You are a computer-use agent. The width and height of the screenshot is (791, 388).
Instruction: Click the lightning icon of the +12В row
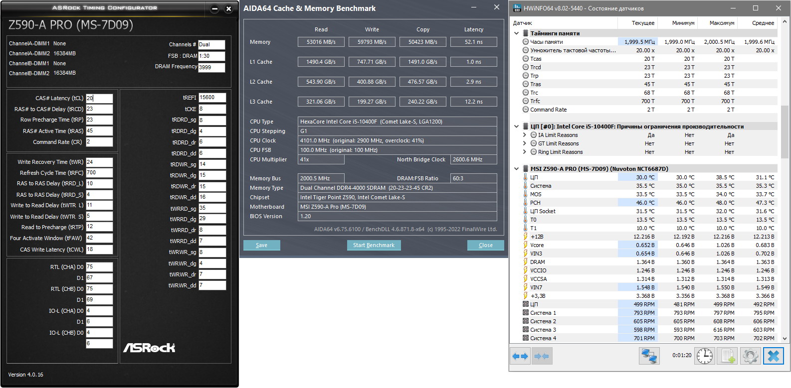(526, 237)
